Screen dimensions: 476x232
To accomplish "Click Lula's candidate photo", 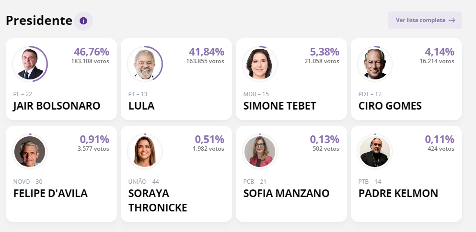I will [145, 64].
